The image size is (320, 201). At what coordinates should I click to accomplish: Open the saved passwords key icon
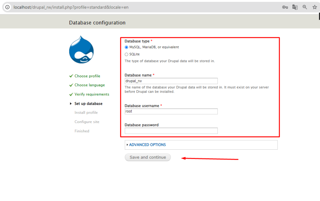click(285, 7)
